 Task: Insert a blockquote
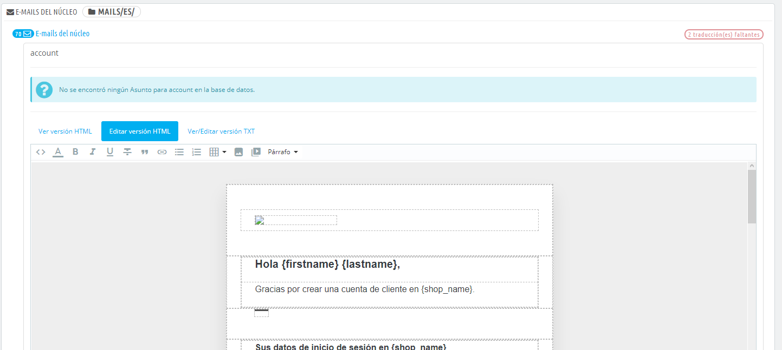click(x=145, y=152)
